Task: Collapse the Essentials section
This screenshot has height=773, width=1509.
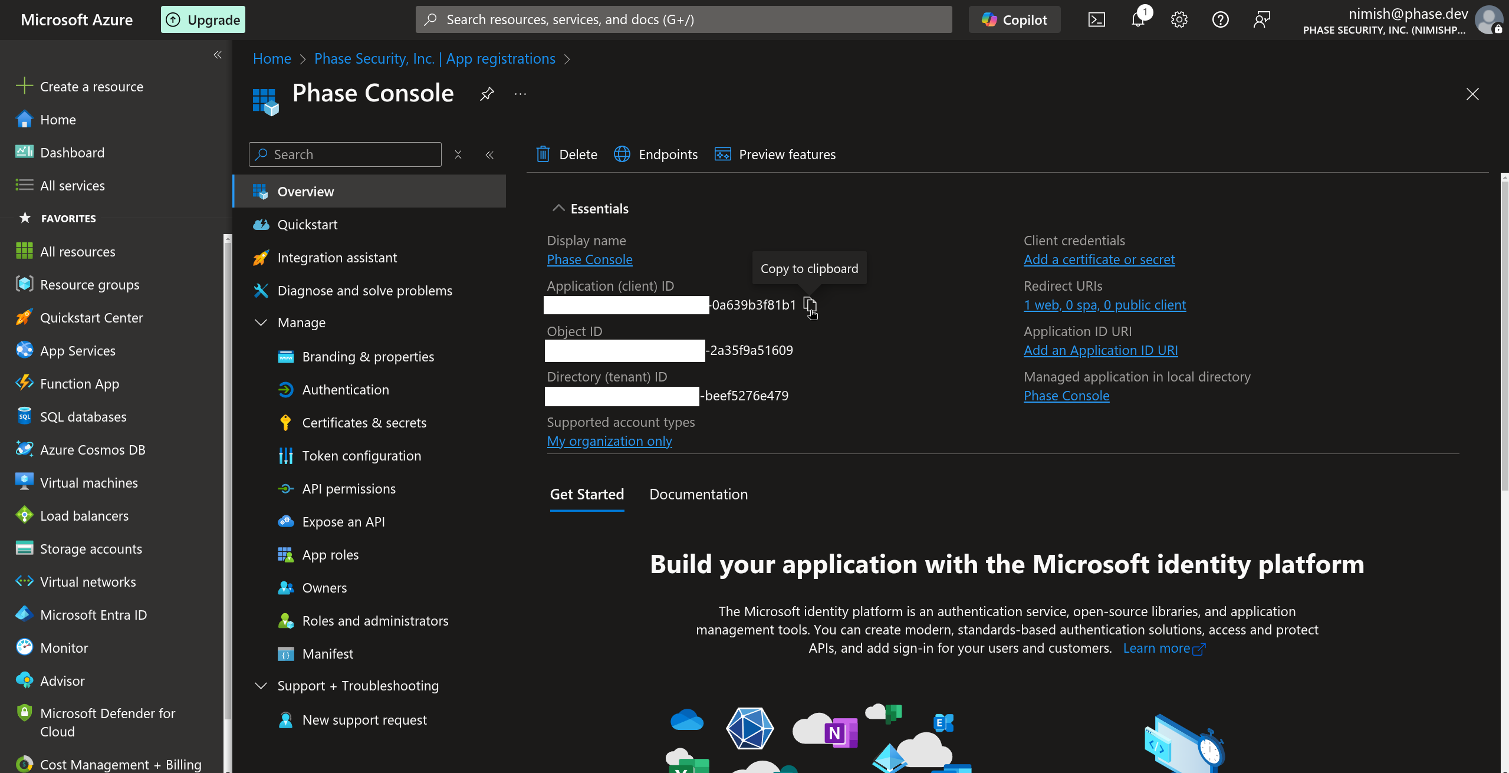Action: point(558,208)
